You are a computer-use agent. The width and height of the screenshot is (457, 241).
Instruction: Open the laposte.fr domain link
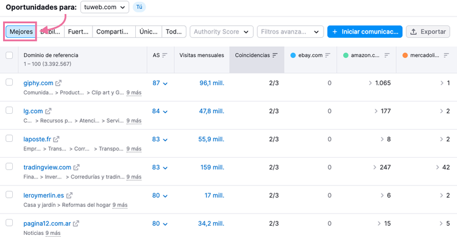click(37, 139)
